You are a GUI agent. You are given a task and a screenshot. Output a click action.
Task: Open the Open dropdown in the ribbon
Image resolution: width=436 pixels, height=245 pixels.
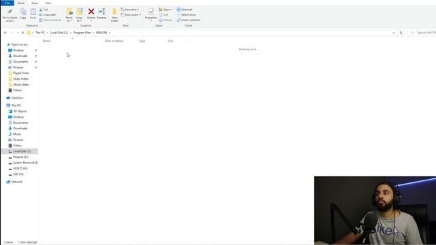166,10
